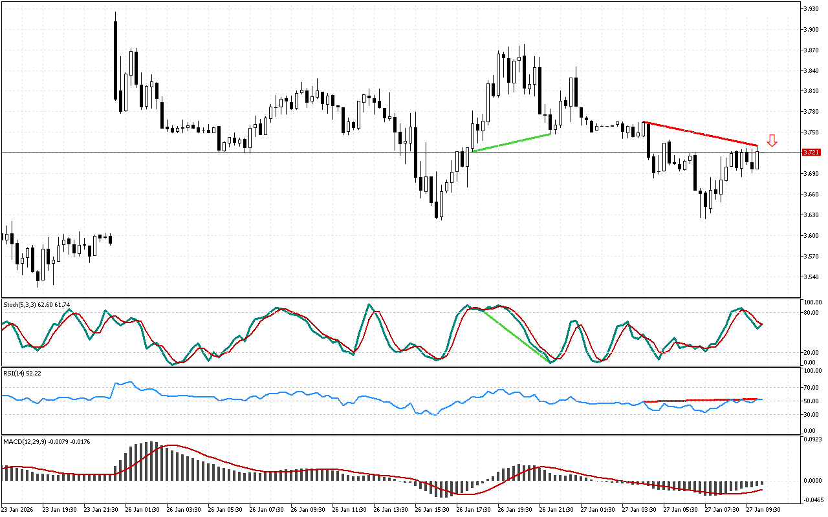Viewport: 828px width, 517px height.
Task: Click the 3.540 price axis label
Action: click(811, 277)
